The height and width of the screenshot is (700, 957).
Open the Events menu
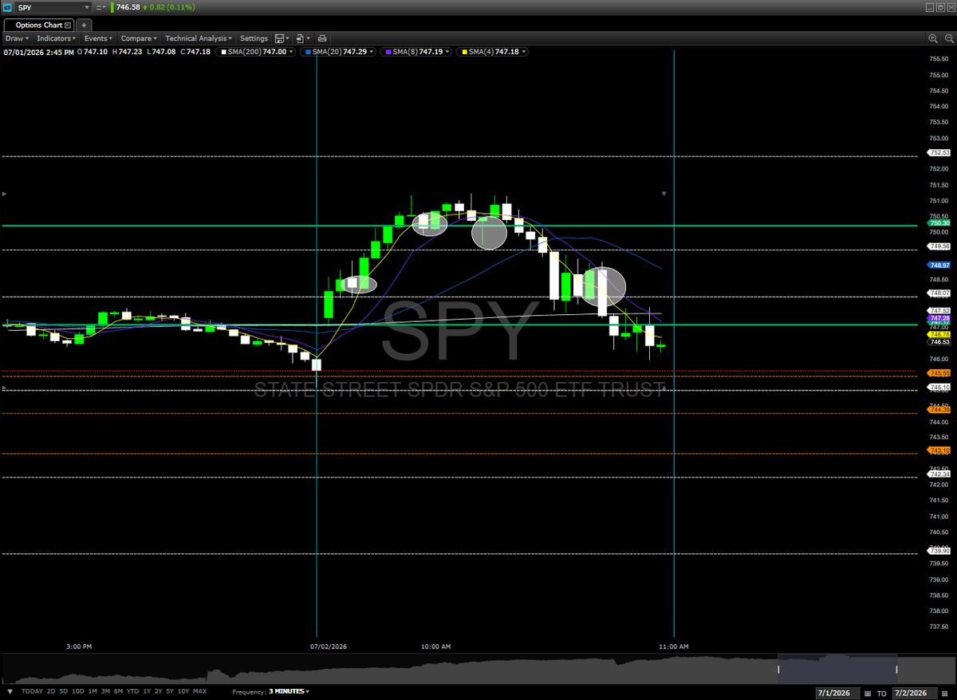coord(99,38)
